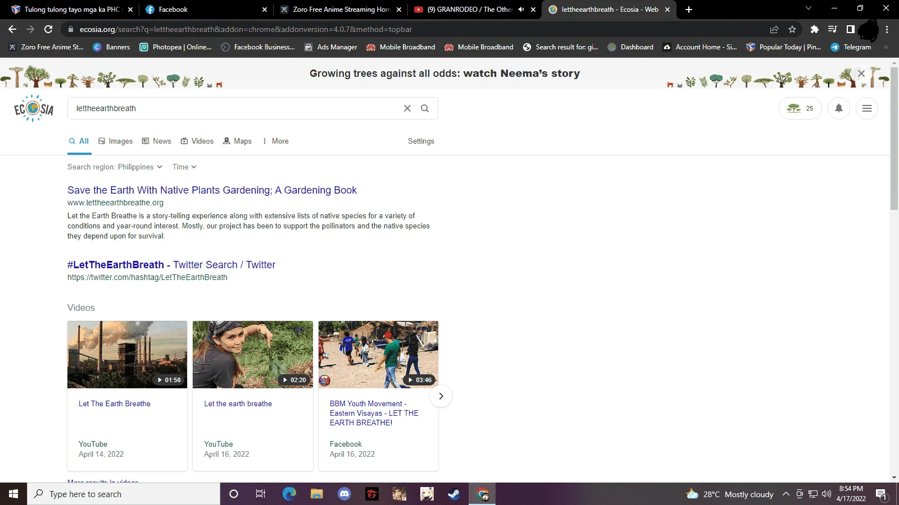Open the Dashboard bookmark
This screenshot has width=899, height=505.
point(630,47)
